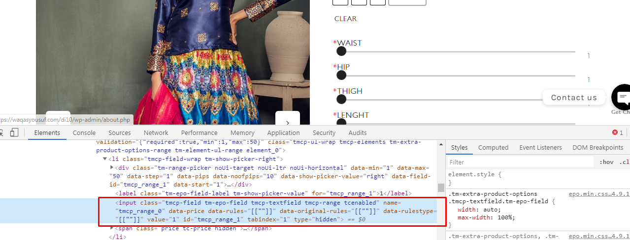630x240 pixels.
Task: Switch to the Console tab
Action: pos(84,133)
